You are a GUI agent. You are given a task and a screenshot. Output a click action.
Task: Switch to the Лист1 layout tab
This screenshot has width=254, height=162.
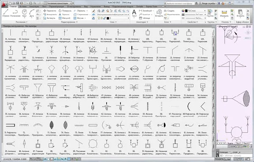[238, 143]
